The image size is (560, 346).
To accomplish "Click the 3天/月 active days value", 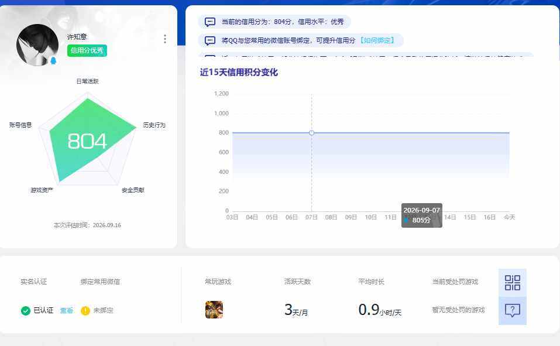I will (x=296, y=310).
